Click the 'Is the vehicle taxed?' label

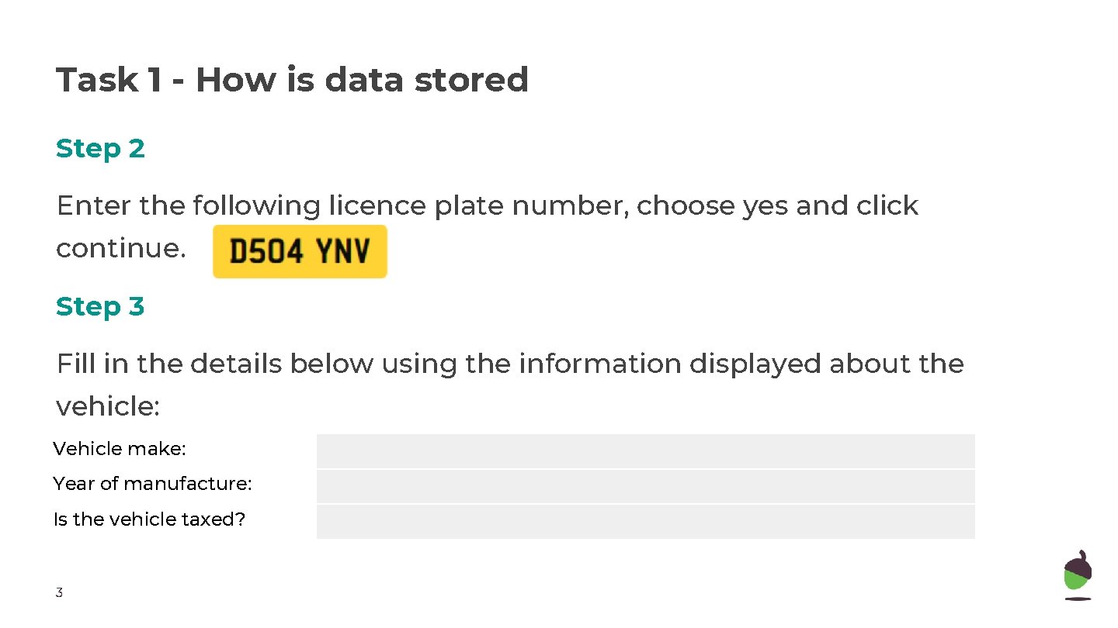[149, 519]
